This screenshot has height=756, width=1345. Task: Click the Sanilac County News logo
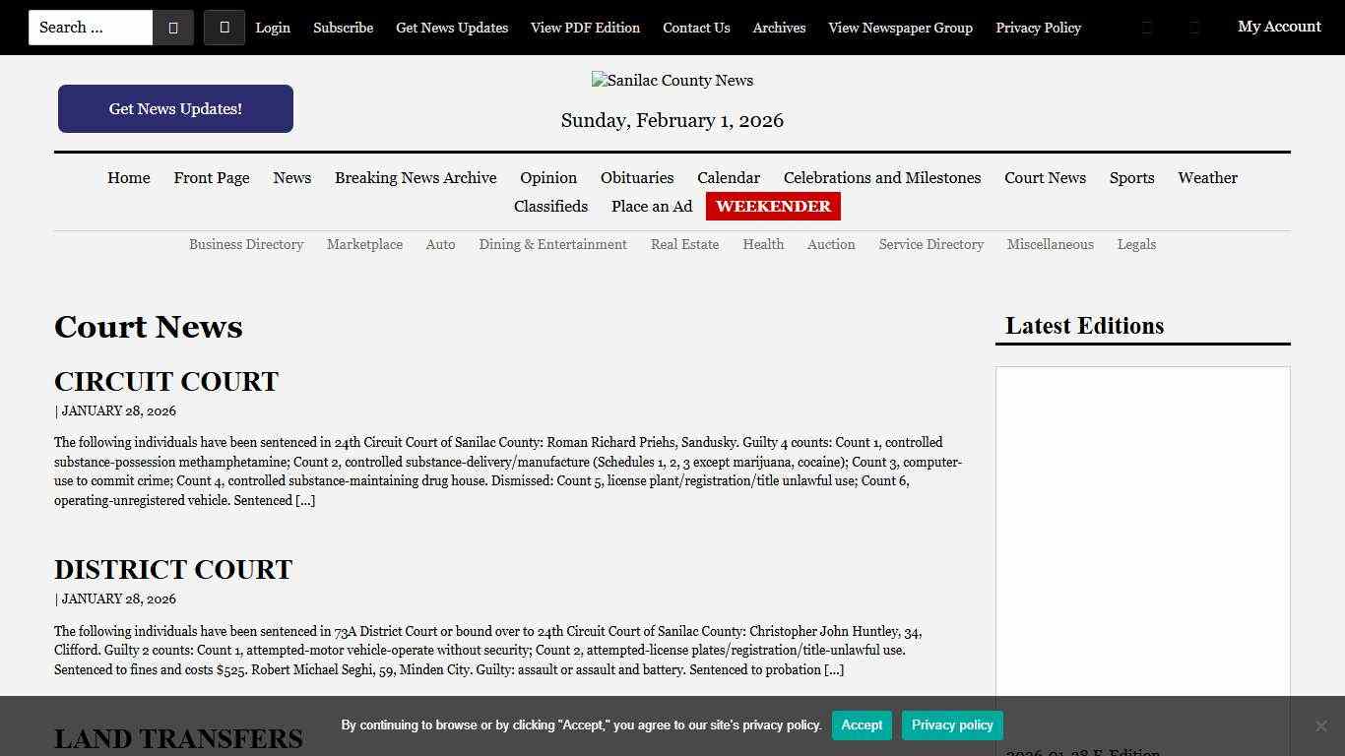(x=672, y=81)
